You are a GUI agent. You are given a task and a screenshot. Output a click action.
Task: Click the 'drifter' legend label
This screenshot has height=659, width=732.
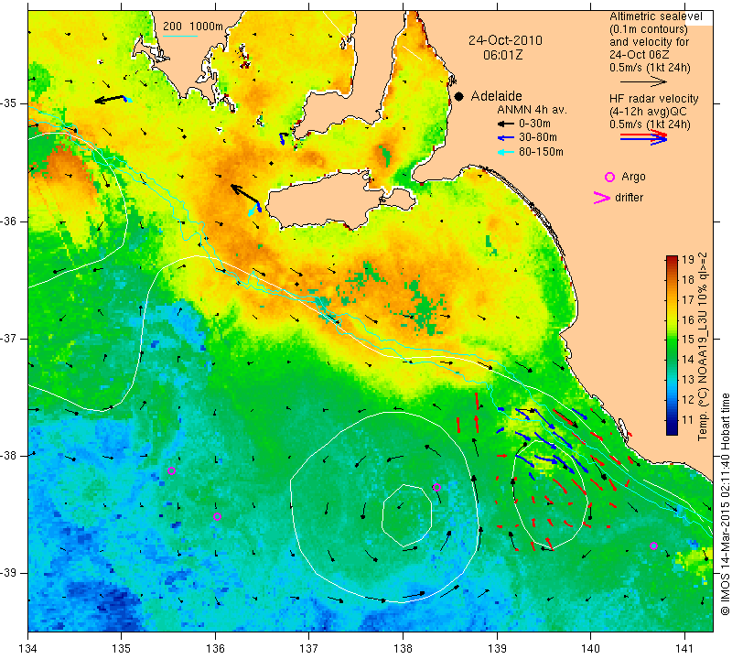coord(629,198)
